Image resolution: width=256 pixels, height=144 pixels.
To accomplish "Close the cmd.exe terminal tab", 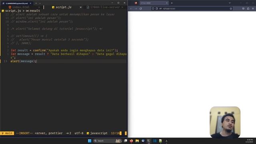I will (x=30, y=3).
